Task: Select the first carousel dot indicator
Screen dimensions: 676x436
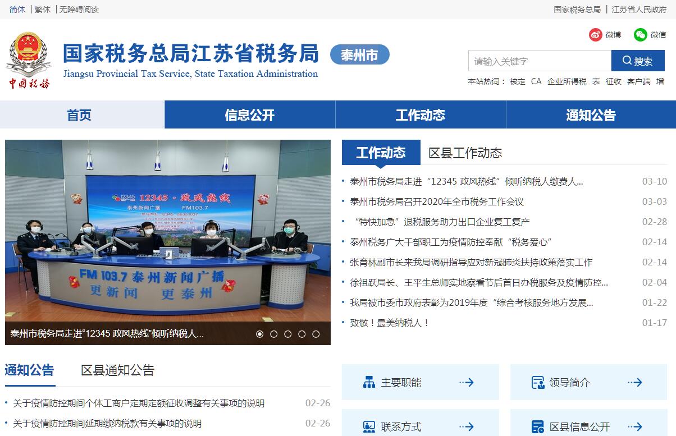Action: pyautogui.click(x=259, y=334)
